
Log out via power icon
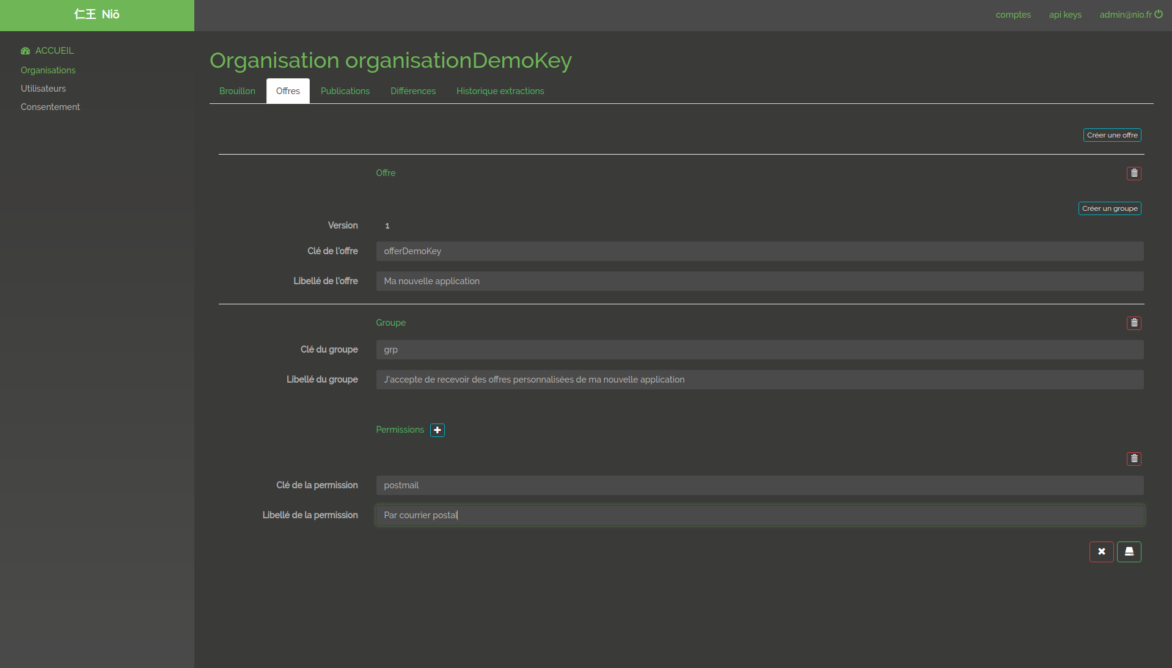click(x=1159, y=15)
